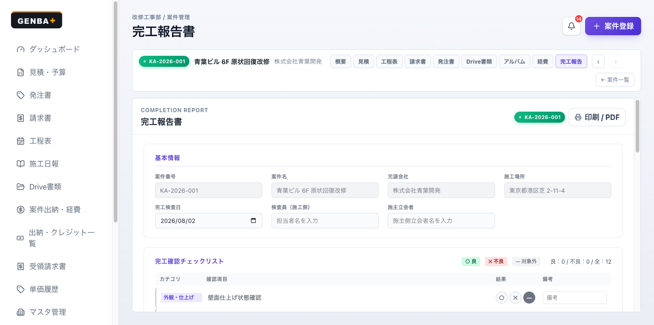
Task: Focus the 施主立会者 input field
Action: 441,221
